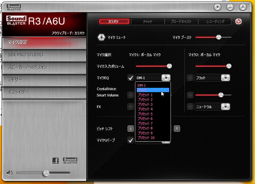This screenshot has height=184, width=255.
Task: Minimize the Sound Blaster window
Action: (230, 7)
